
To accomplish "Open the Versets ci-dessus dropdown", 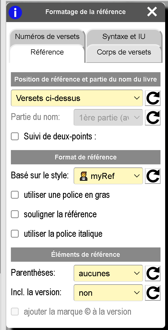I will [x=77, y=98].
